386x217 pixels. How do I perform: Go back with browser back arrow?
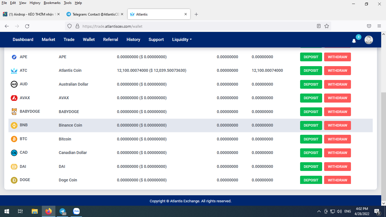pos(7,26)
